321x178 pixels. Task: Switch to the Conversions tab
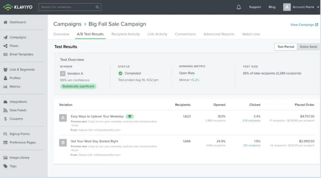tap(185, 34)
